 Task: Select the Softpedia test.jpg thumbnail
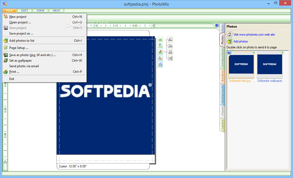click(241, 65)
